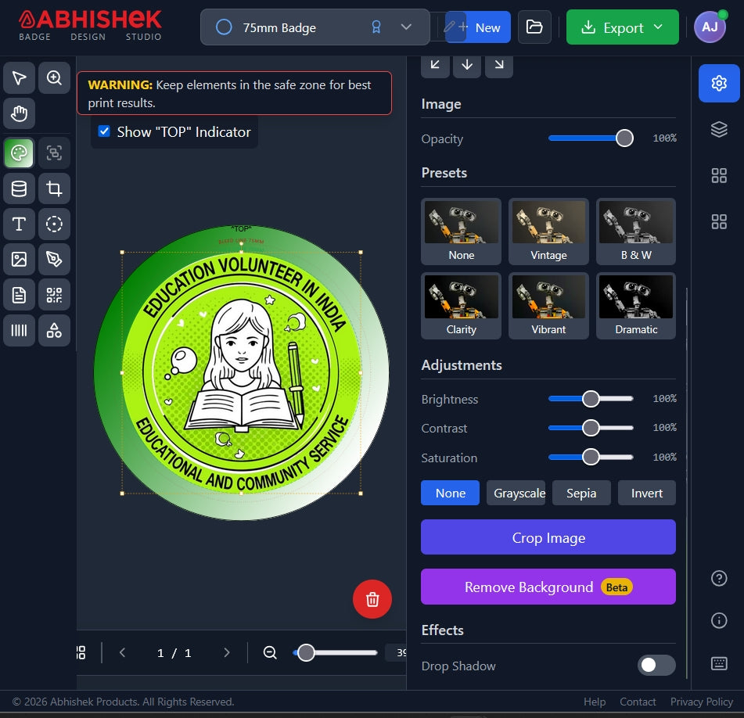
Task: Go to next page with right chevron
Action: 226,652
